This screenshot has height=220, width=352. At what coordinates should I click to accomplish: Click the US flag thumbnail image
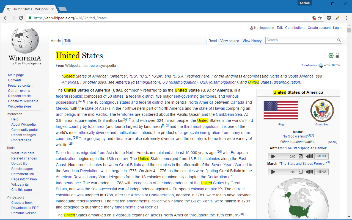tap(281, 110)
